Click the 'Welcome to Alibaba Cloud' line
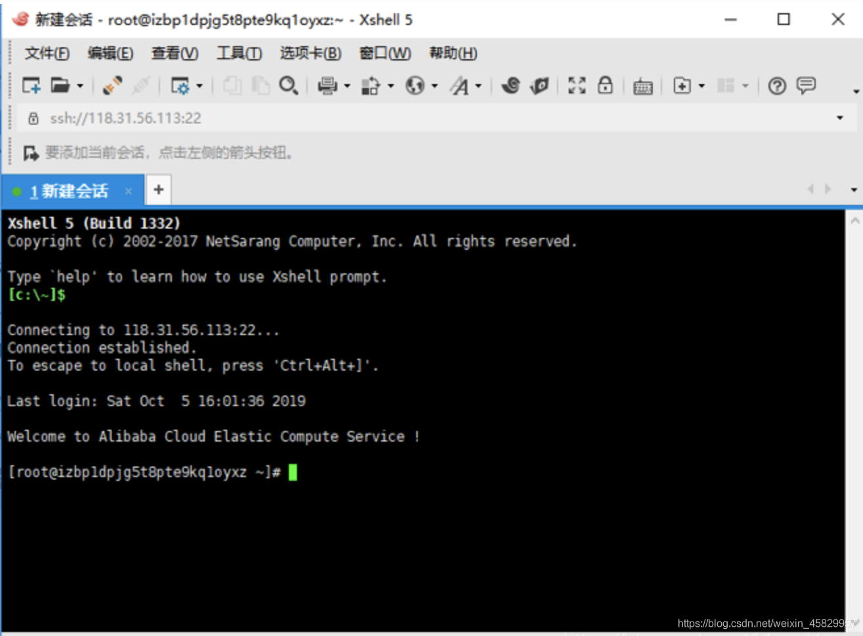 click(x=213, y=437)
